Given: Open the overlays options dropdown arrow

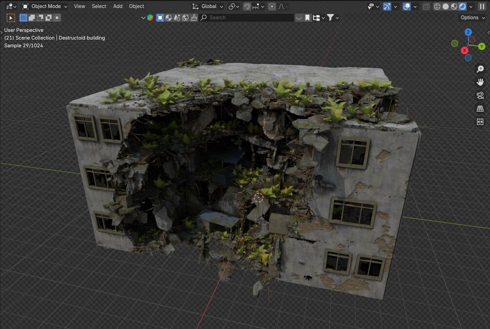Looking at the screenshot, I should 415,6.
